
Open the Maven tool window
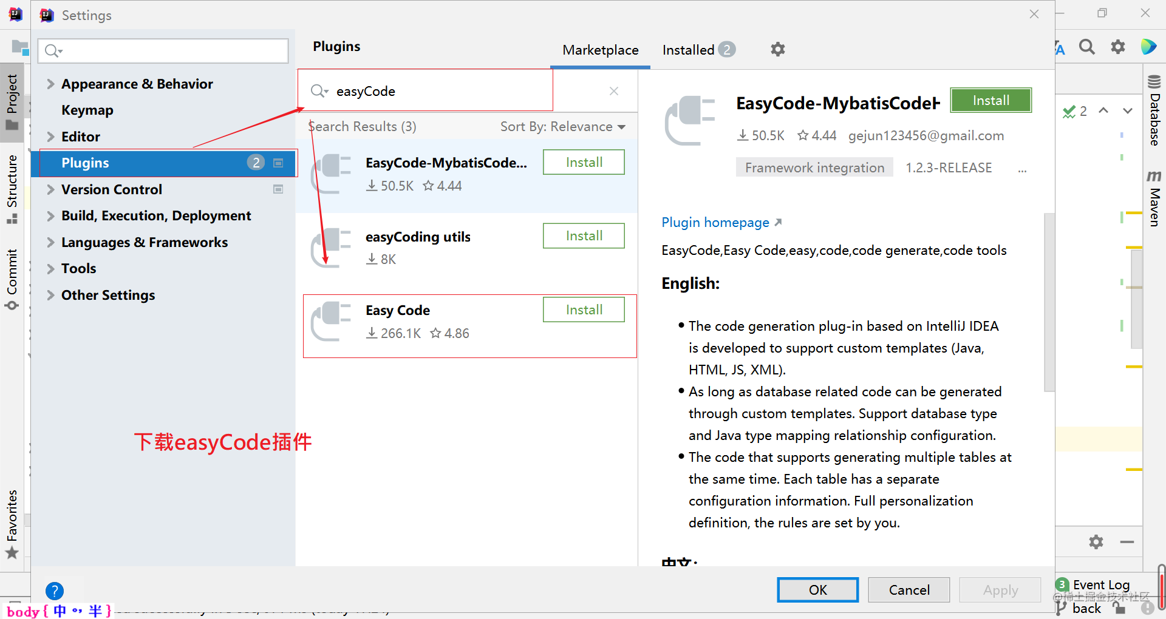click(1153, 200)
